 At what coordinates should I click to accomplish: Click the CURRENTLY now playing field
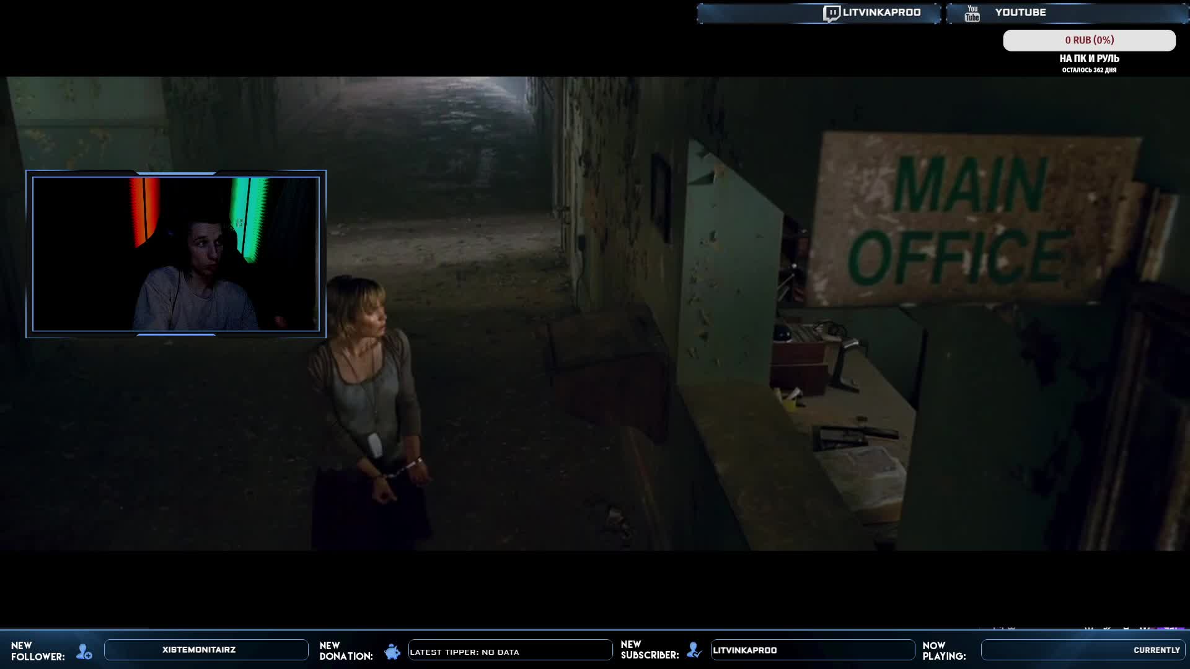1083,650
